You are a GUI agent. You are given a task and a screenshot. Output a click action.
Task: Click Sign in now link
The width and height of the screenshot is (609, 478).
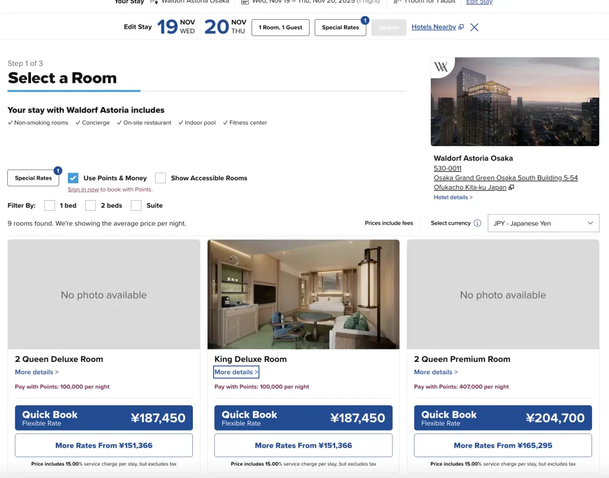pos(83,189)
